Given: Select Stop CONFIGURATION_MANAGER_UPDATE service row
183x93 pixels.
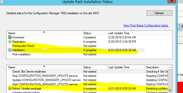Looking at the screenshot, I should (x=87, y=76).
